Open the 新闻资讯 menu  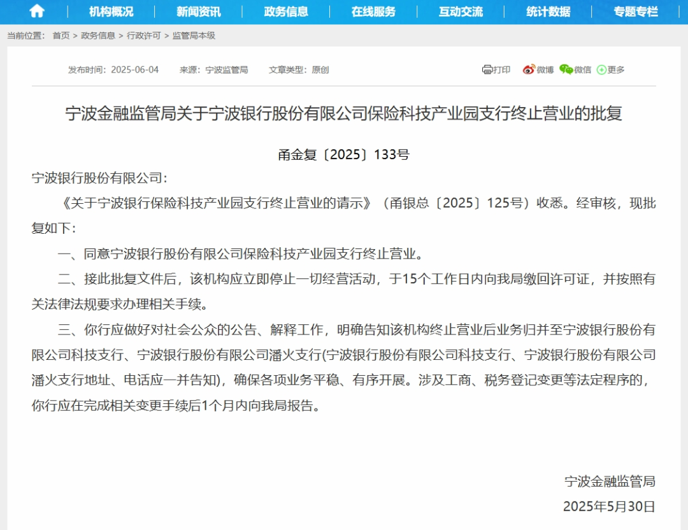198,12
